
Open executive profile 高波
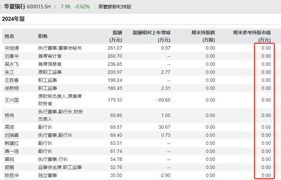click(9, 127)
